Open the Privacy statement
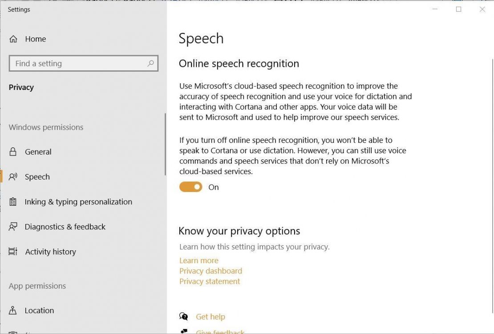Viewport: 494px width, 334px height. pyautogui.click(x=209, y=281)
